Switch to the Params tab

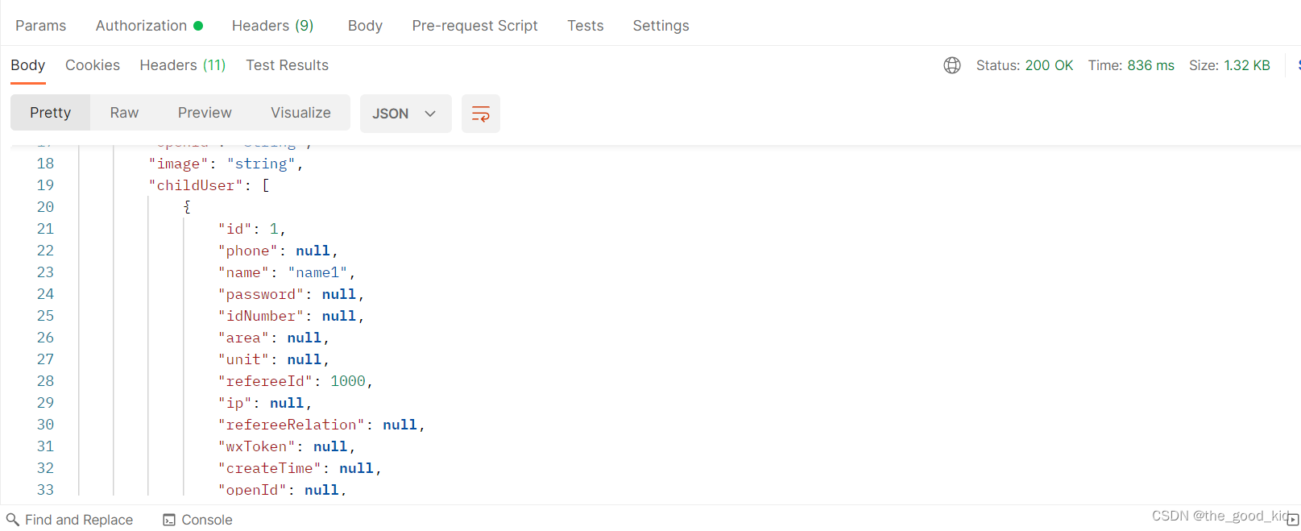coord(40,25)
